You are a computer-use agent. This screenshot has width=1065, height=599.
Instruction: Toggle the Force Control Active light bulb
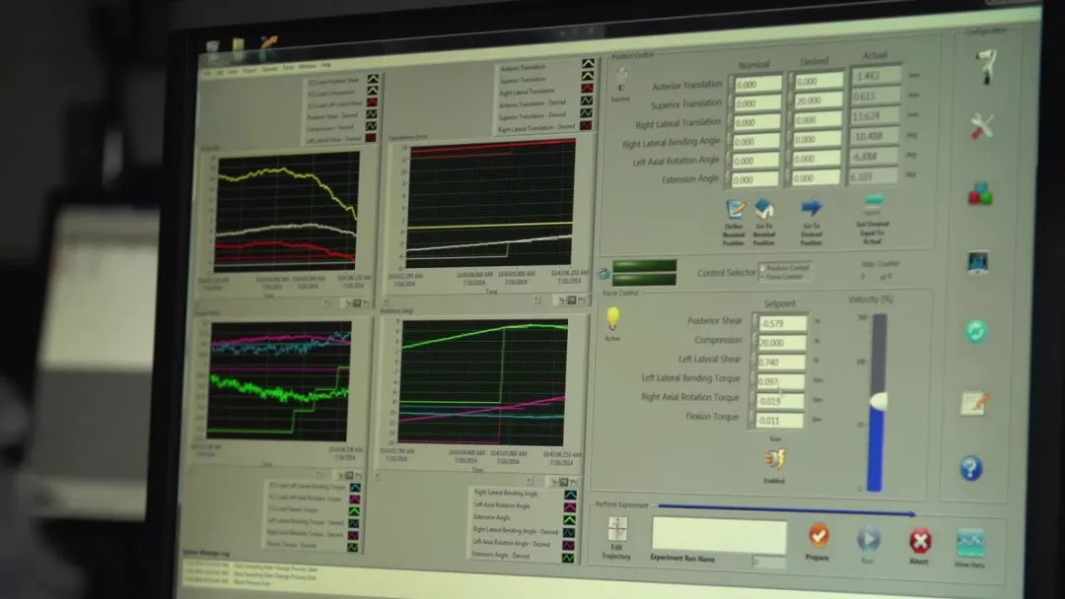coord(612,317)
